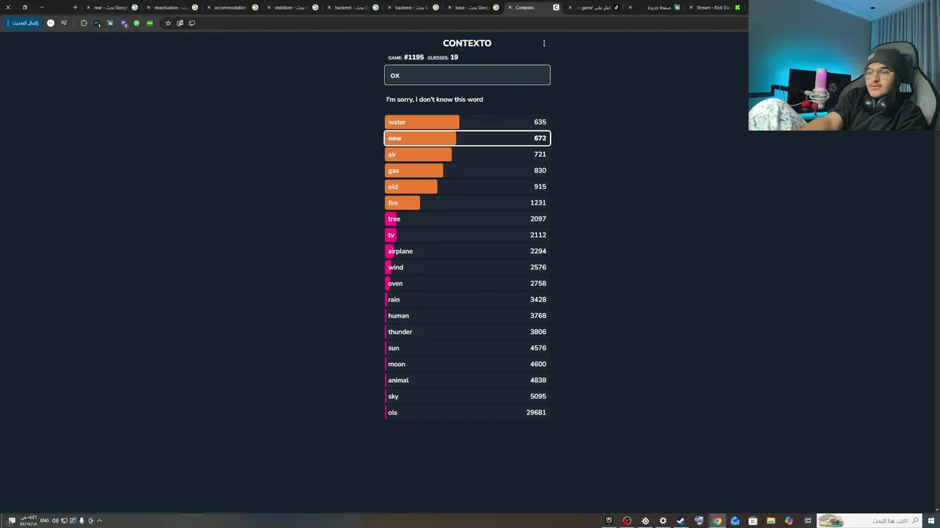Click the 'airplane' guess row
Viewport: 940px width, 528px height.
[467, 251]
